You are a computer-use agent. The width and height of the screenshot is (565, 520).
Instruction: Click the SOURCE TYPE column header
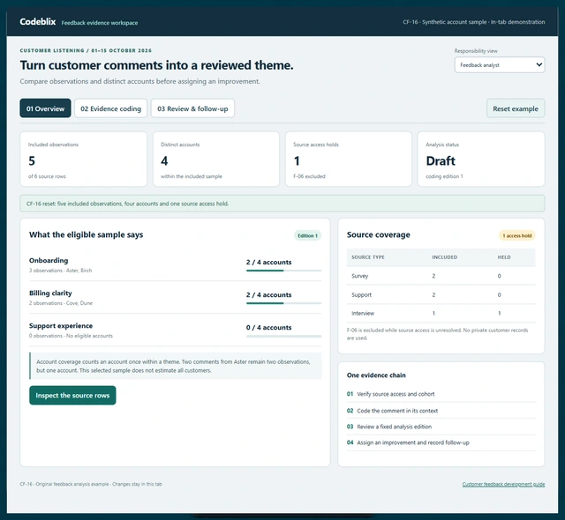coord(368,257)
